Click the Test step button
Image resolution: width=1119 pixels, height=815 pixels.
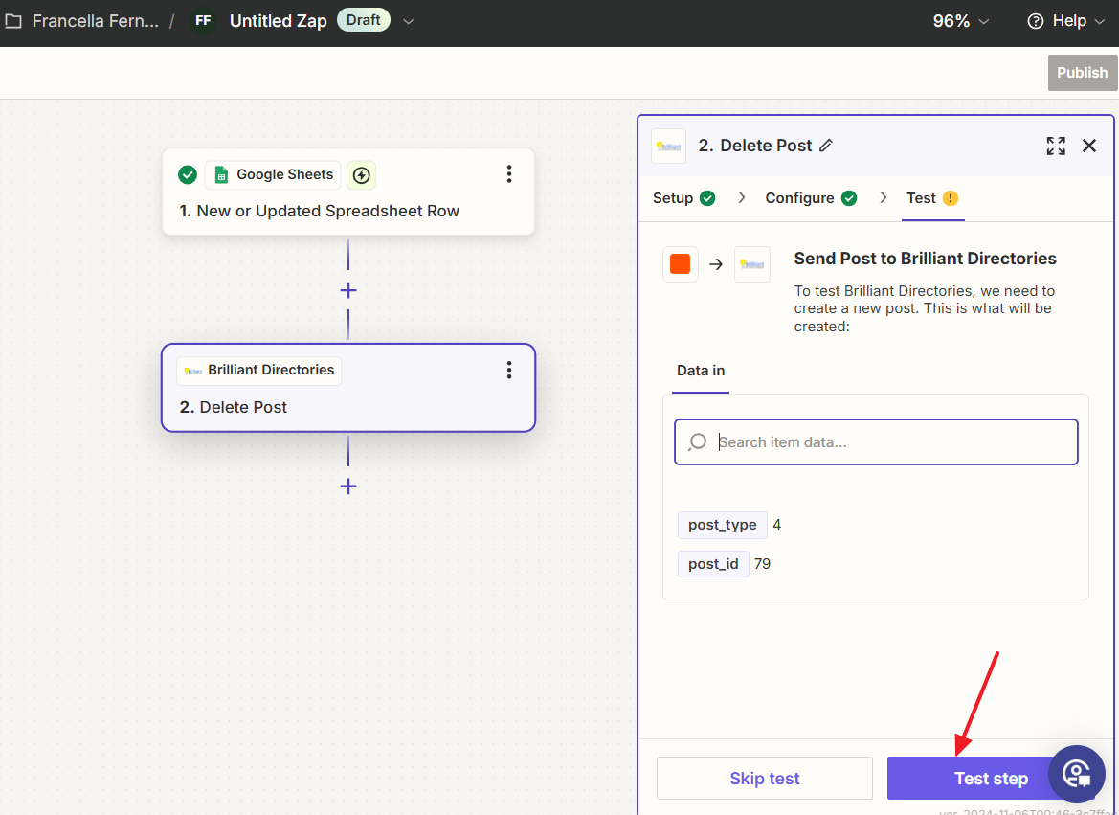pos(991,778)
